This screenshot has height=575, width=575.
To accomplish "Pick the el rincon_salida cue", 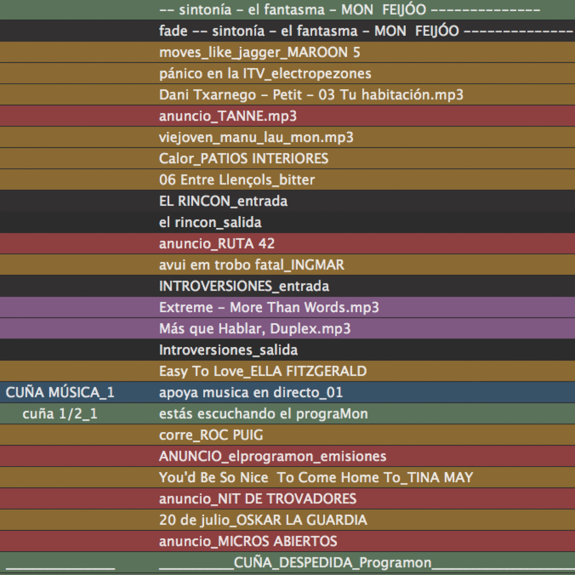I will tap(210, 223).
